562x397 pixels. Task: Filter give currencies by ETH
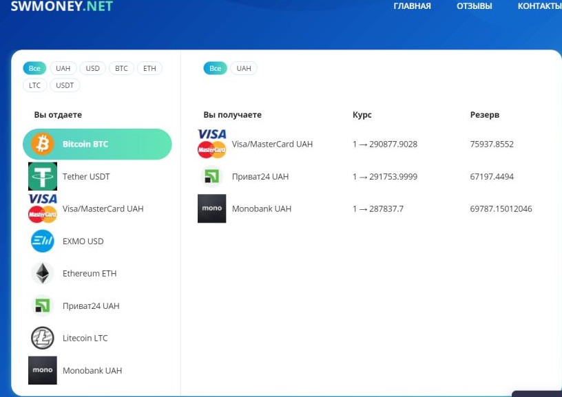click(x=149, y=68)
